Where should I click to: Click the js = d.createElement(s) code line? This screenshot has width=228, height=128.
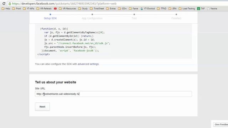(x=69, y=40)
